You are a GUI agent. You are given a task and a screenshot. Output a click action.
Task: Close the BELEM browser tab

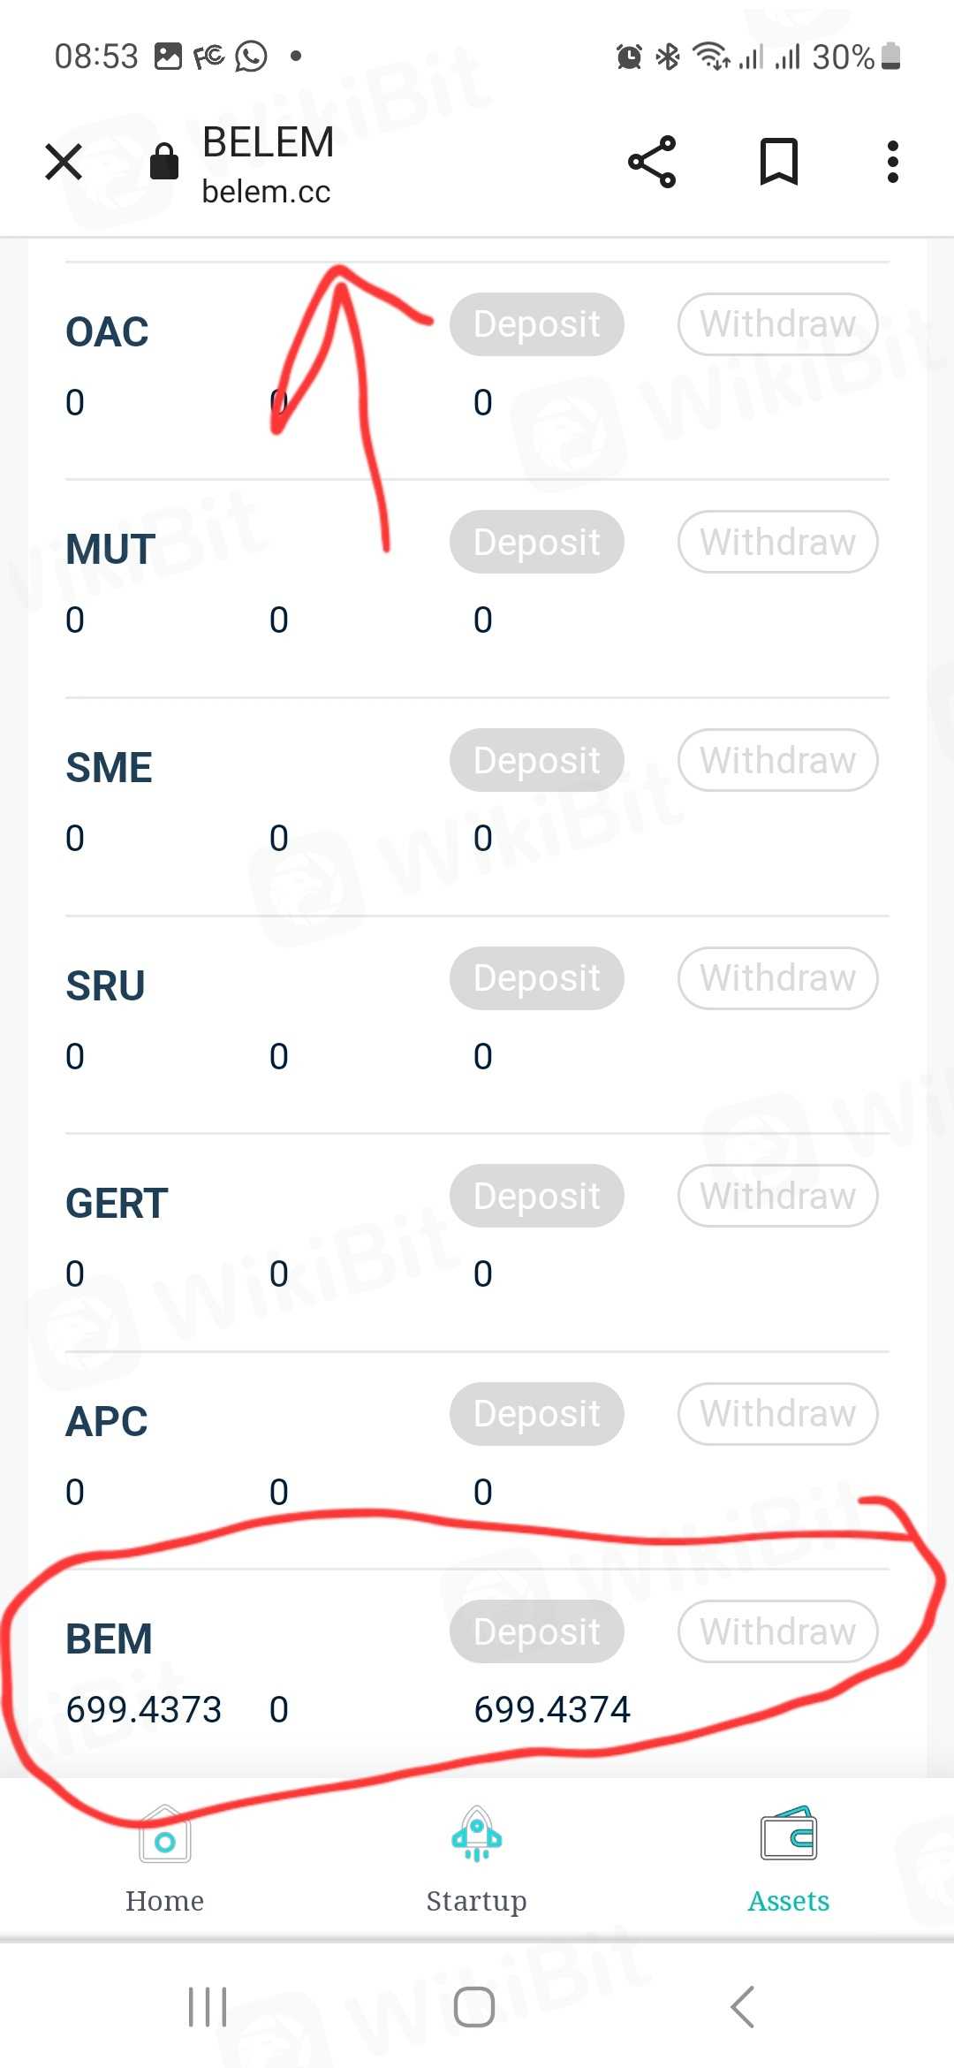click(x=64, y=162)
